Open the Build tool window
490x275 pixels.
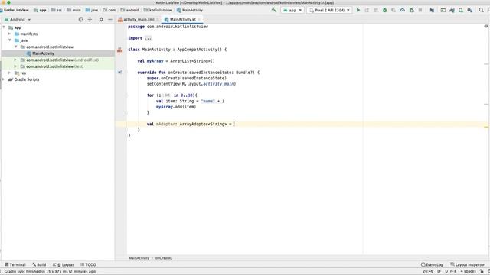(39, 264)
